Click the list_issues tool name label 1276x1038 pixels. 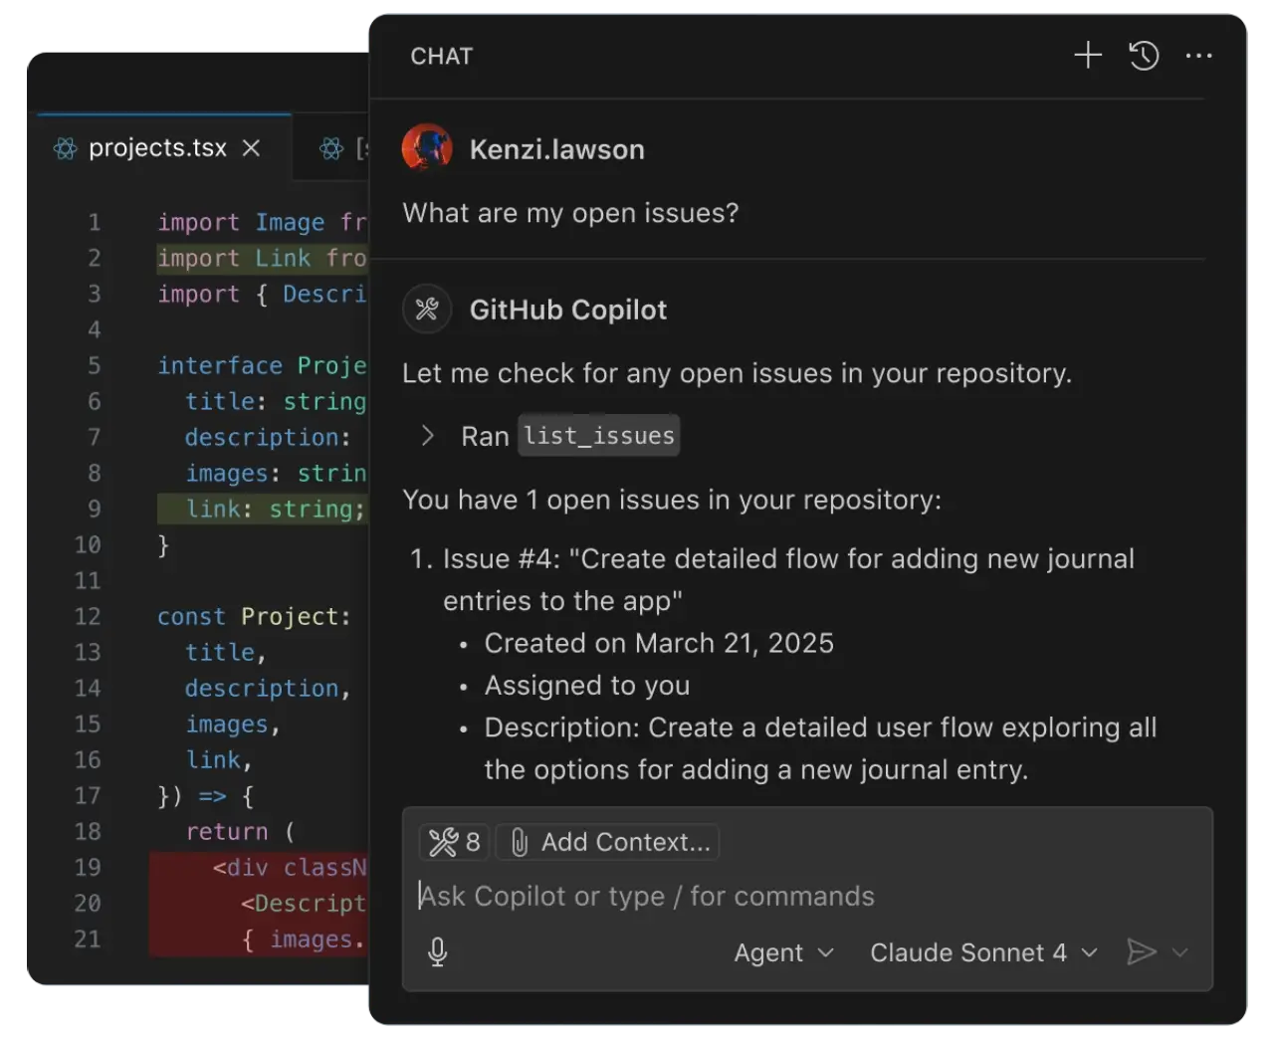pos(598,436)
